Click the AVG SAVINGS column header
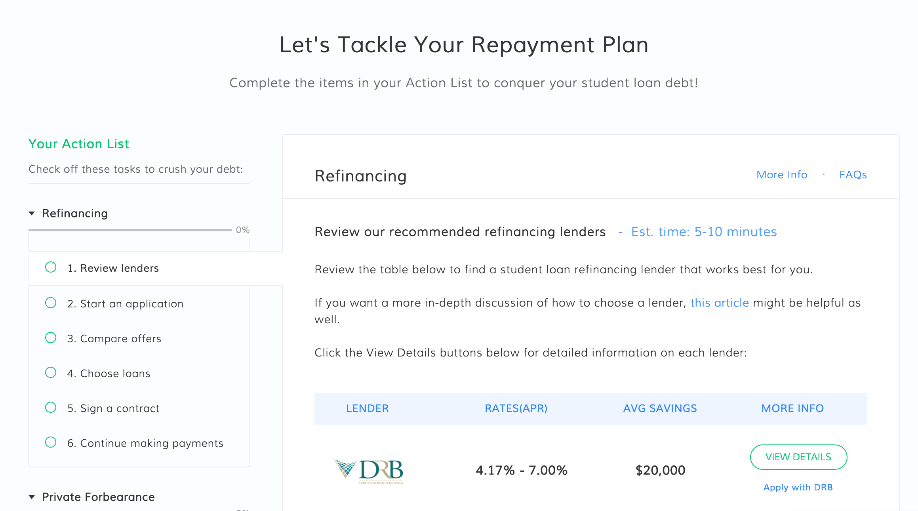This screenshot has height=511, width=918. pyautogui.click(x=660, y=408)
